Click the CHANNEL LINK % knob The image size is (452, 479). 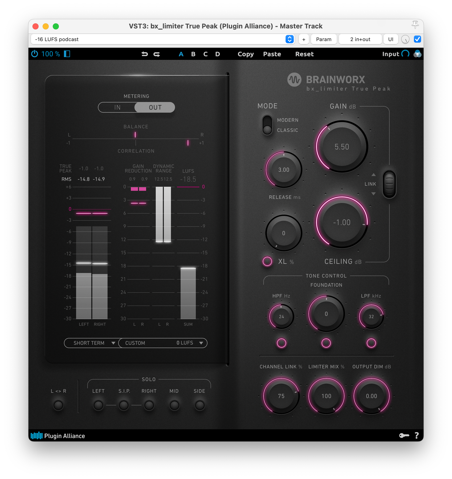[281, 396]
